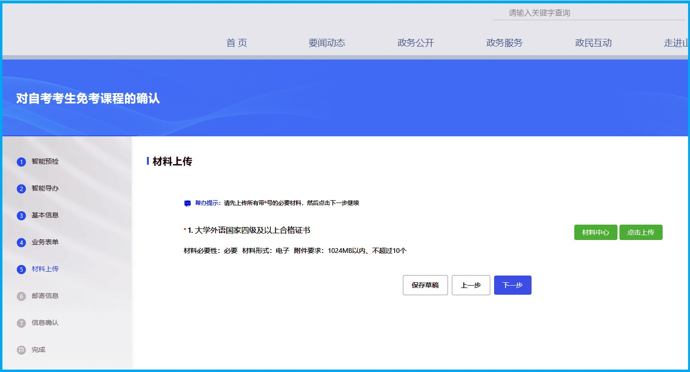Screen dimensions: 690x372
Task: Navigate to 政务服务
Action: [504, 43]
